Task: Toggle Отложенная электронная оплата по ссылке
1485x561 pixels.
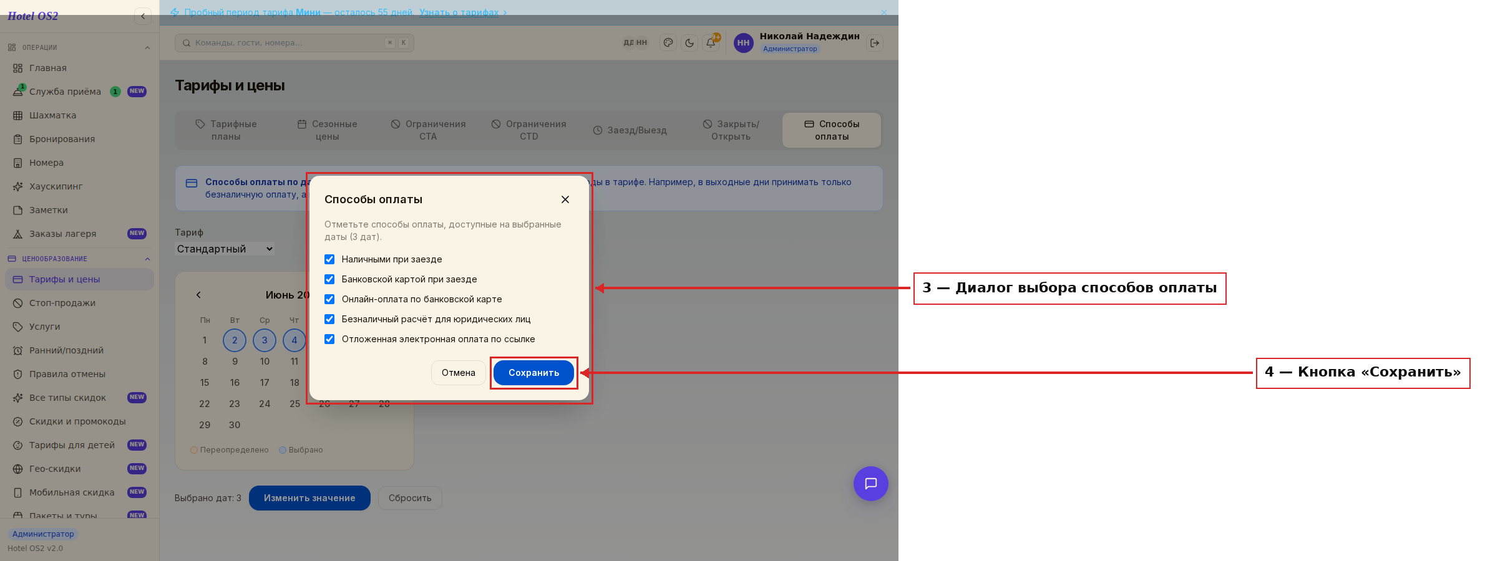Action: [329, 339]
